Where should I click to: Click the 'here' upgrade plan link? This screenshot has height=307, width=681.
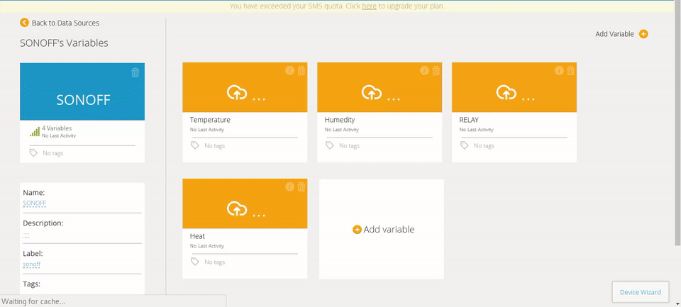coord(369,6)
